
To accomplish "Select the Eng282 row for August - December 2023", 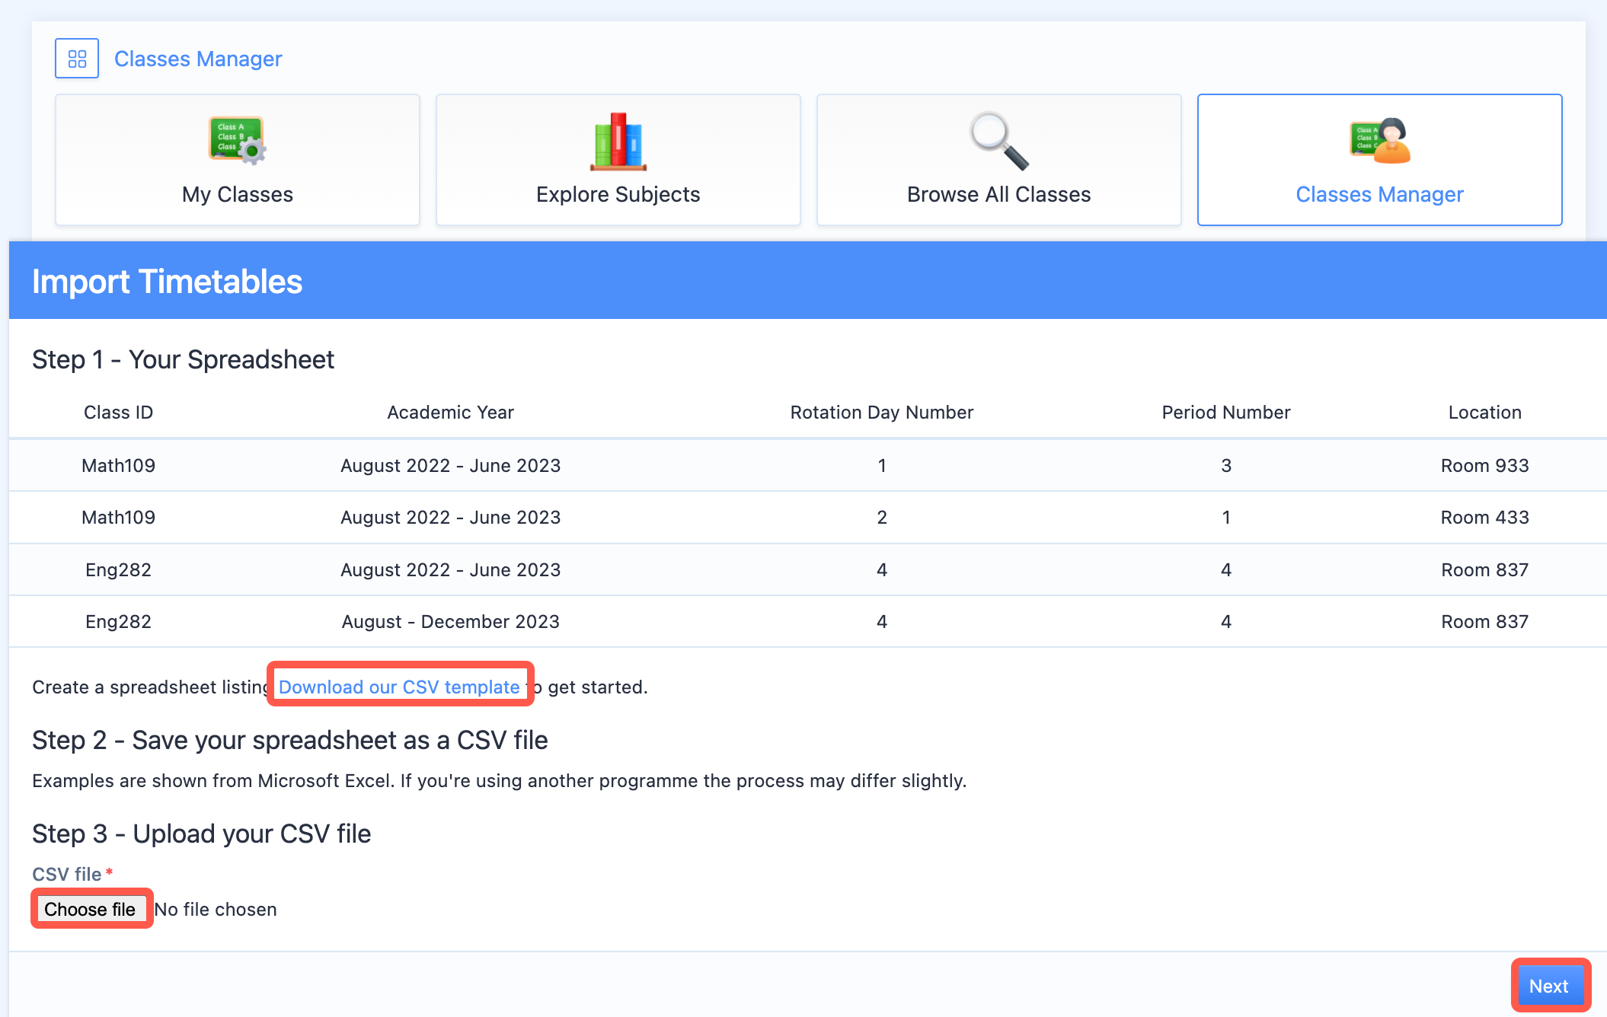I will click(x=803, y=621).
